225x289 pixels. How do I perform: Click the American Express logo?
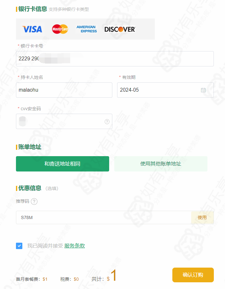tap(86, 29)
